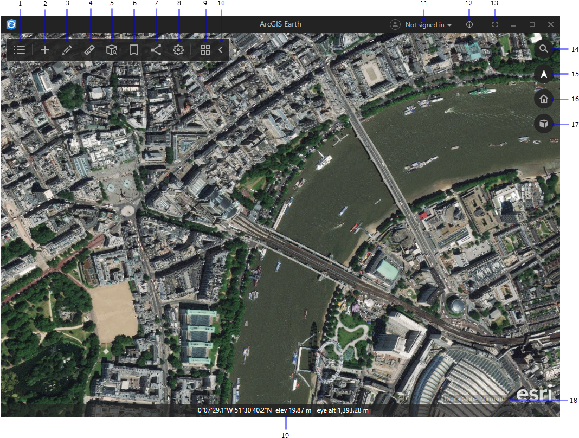The image size is (579, 438).
Task: Open the Bookmarks panel
Action: coord(133,50)
